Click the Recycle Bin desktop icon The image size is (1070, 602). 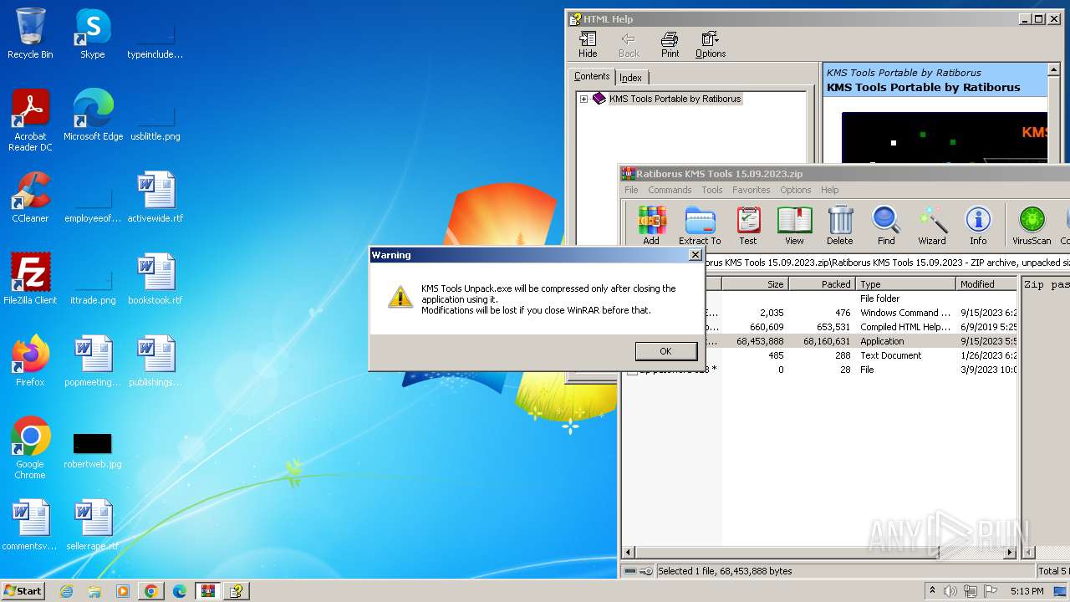click(x=30, y=33)
